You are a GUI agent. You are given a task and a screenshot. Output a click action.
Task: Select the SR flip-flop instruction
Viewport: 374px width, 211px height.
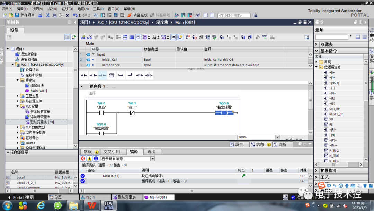331,119
